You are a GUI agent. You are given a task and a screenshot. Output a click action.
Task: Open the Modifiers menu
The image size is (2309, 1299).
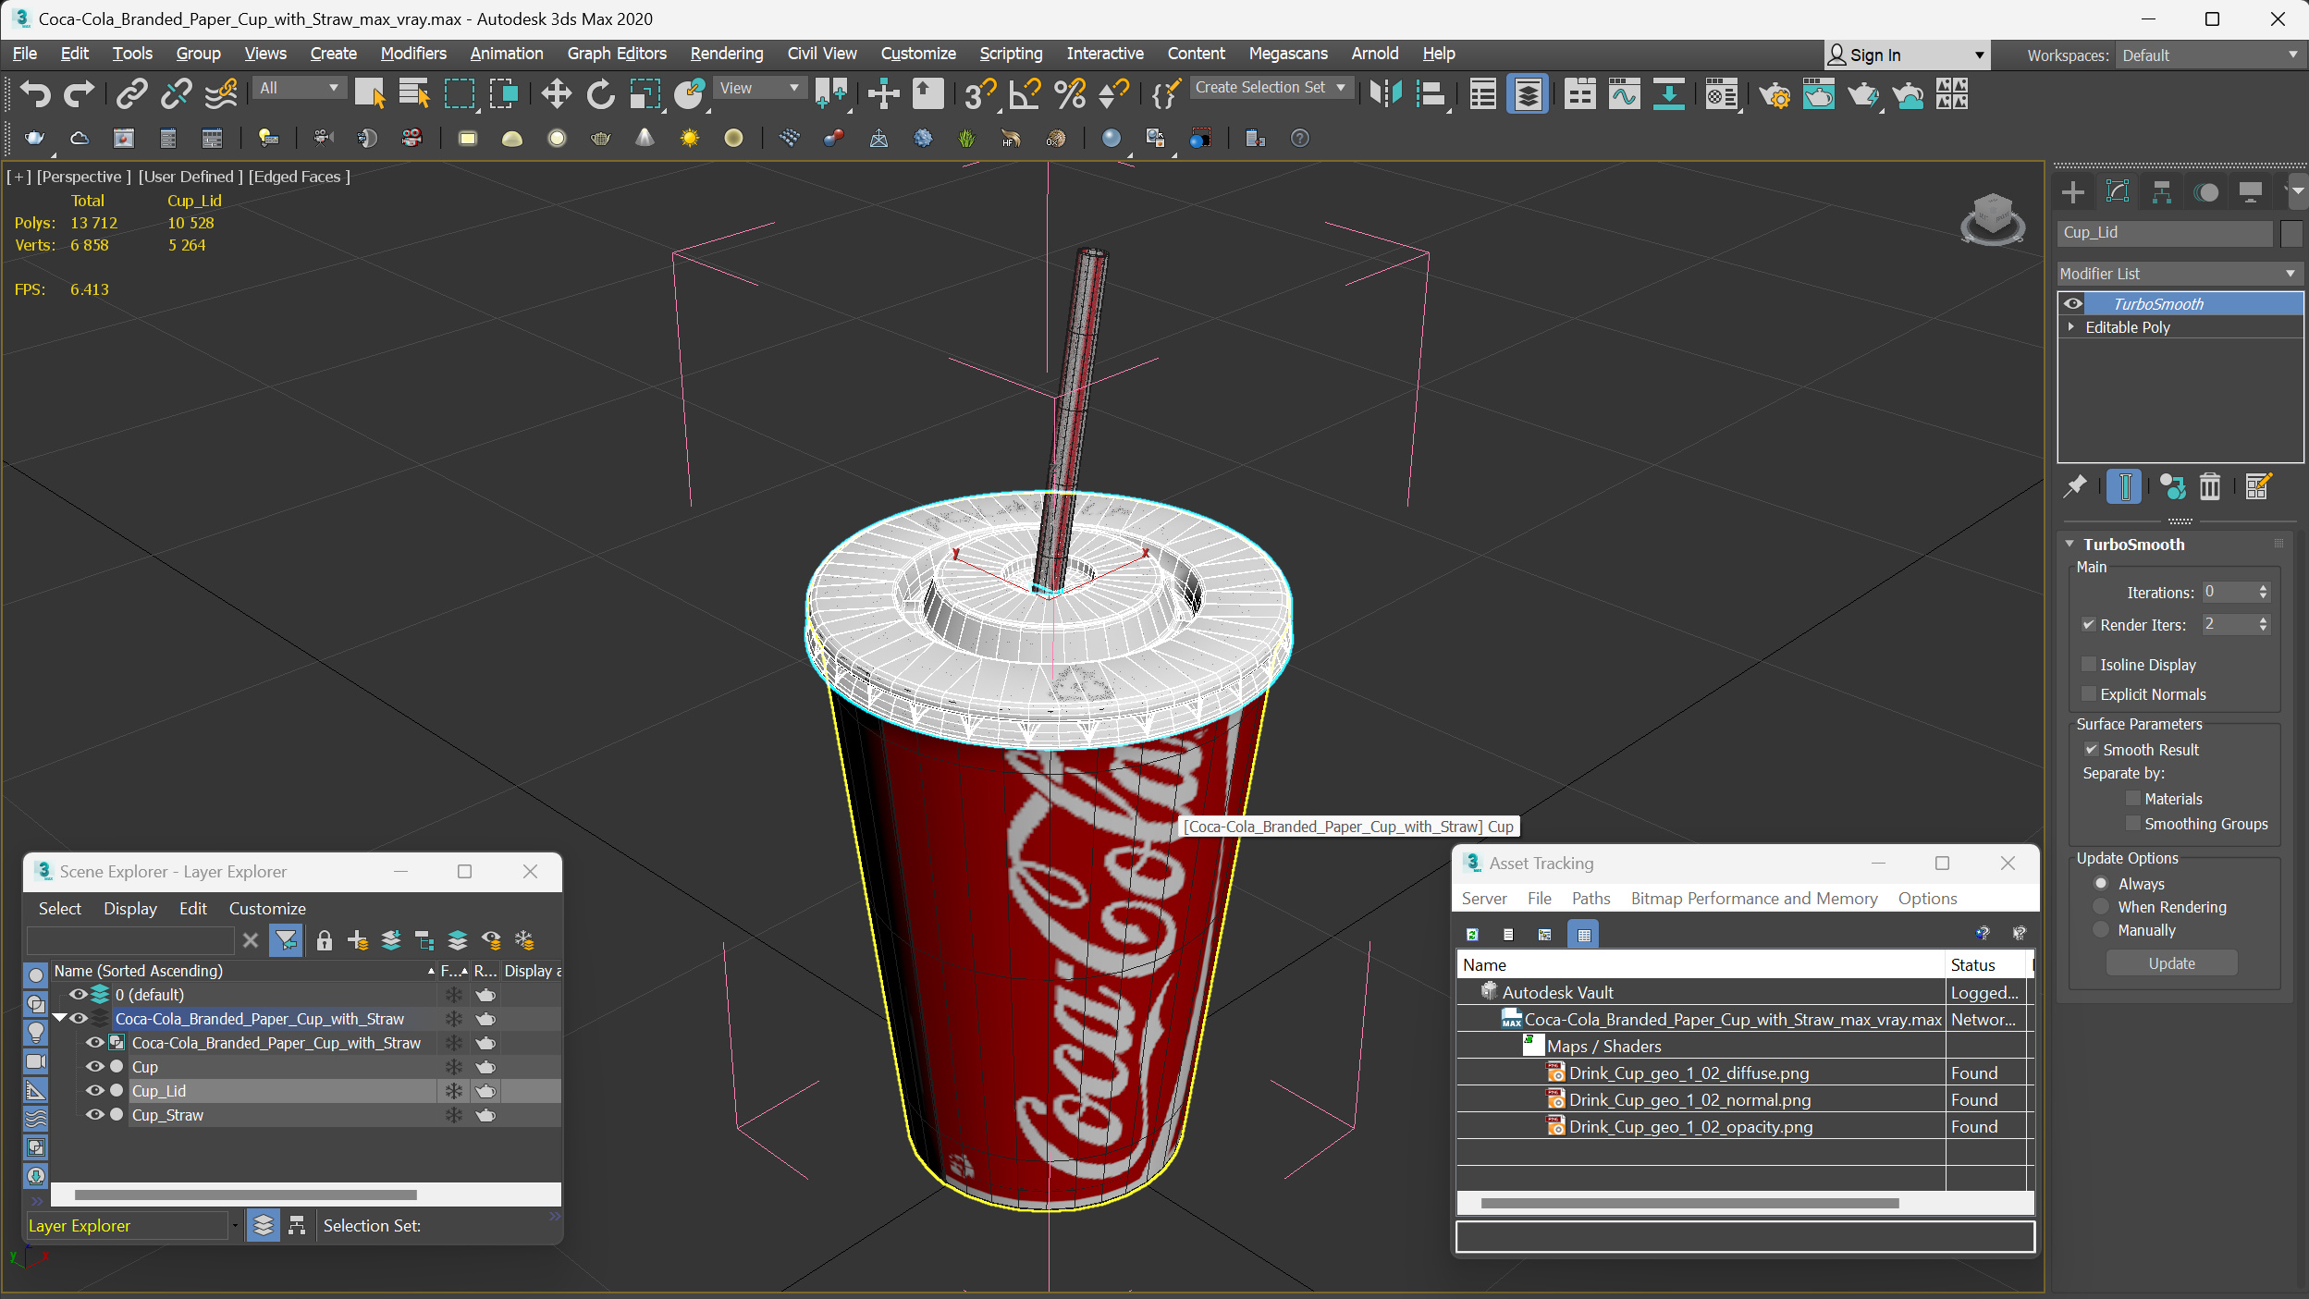[x=412, y=54]
